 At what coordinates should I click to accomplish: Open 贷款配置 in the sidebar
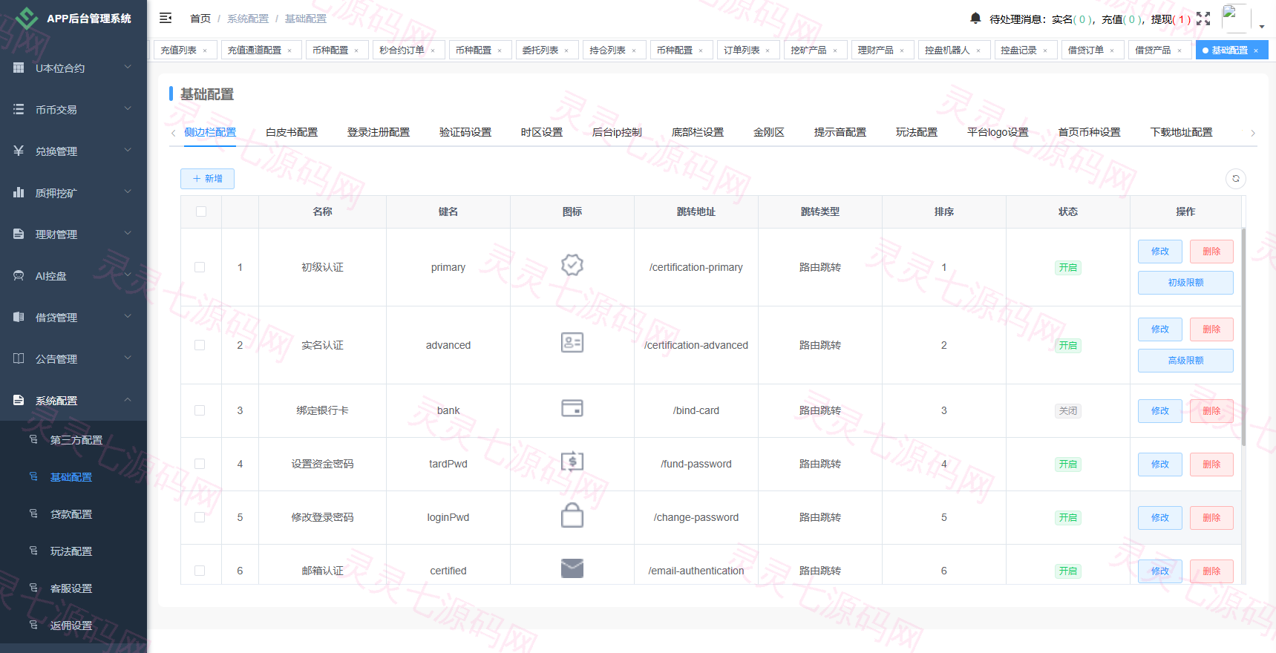[71, 514]
